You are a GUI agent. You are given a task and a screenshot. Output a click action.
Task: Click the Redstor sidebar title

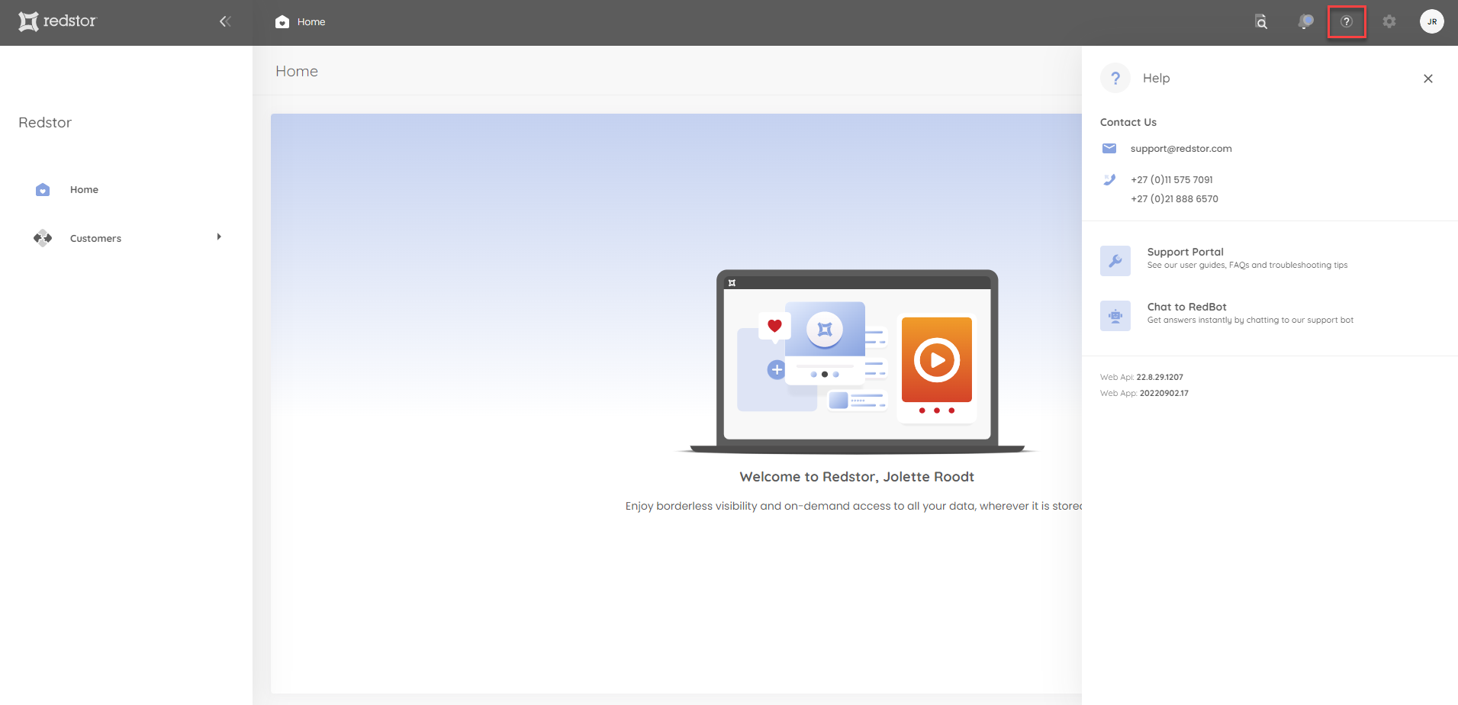(45, 123)
